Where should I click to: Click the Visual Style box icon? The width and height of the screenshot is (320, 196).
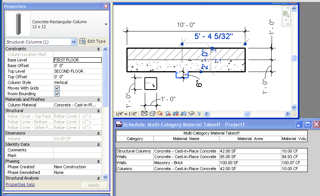tap(152, 114)
